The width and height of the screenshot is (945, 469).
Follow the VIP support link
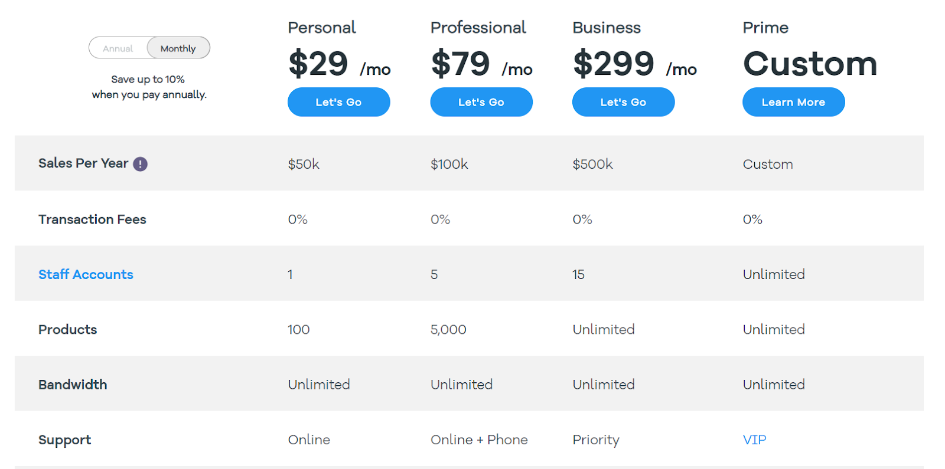(x=754, y=440)
